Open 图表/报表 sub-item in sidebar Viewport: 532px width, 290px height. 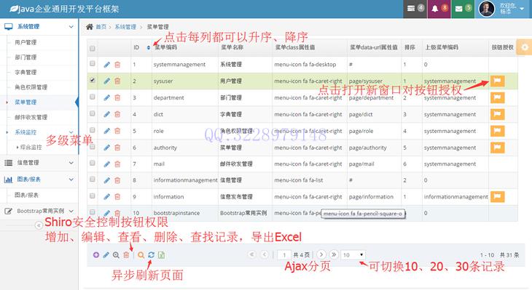point(26,195)
